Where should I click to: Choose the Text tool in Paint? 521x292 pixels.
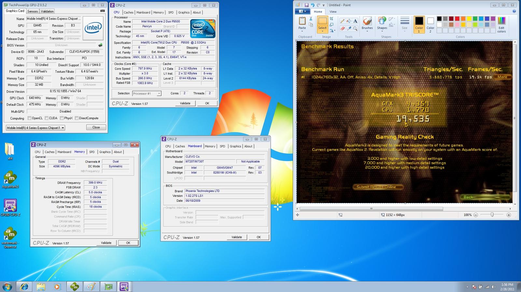coord(355,21)
